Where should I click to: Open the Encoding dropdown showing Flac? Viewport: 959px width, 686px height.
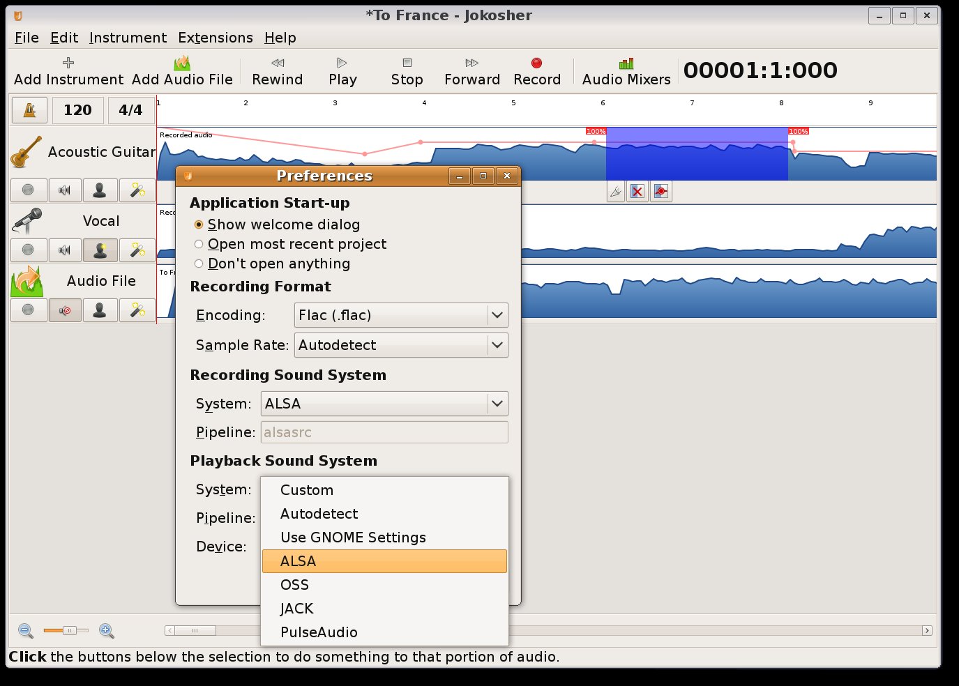[401, 315]
